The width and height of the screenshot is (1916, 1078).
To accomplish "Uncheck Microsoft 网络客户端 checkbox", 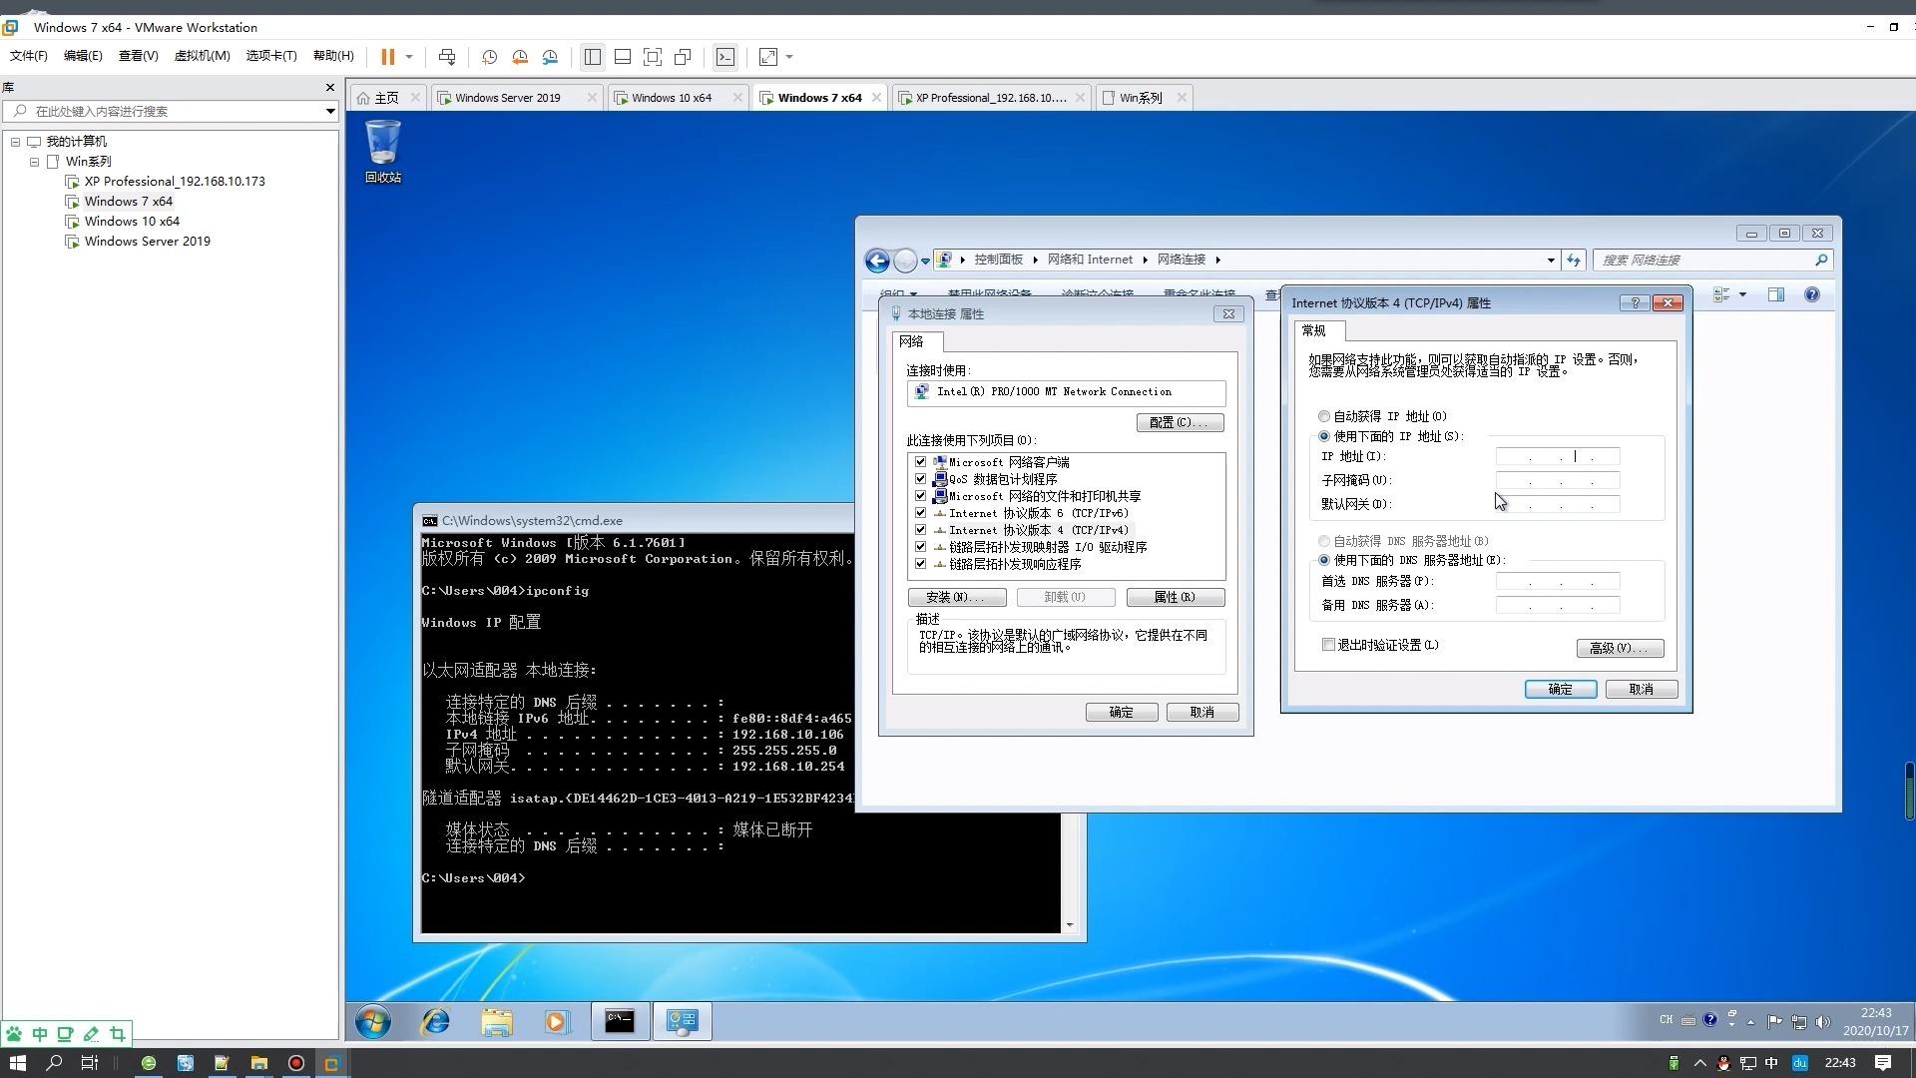I will (920, 462).
